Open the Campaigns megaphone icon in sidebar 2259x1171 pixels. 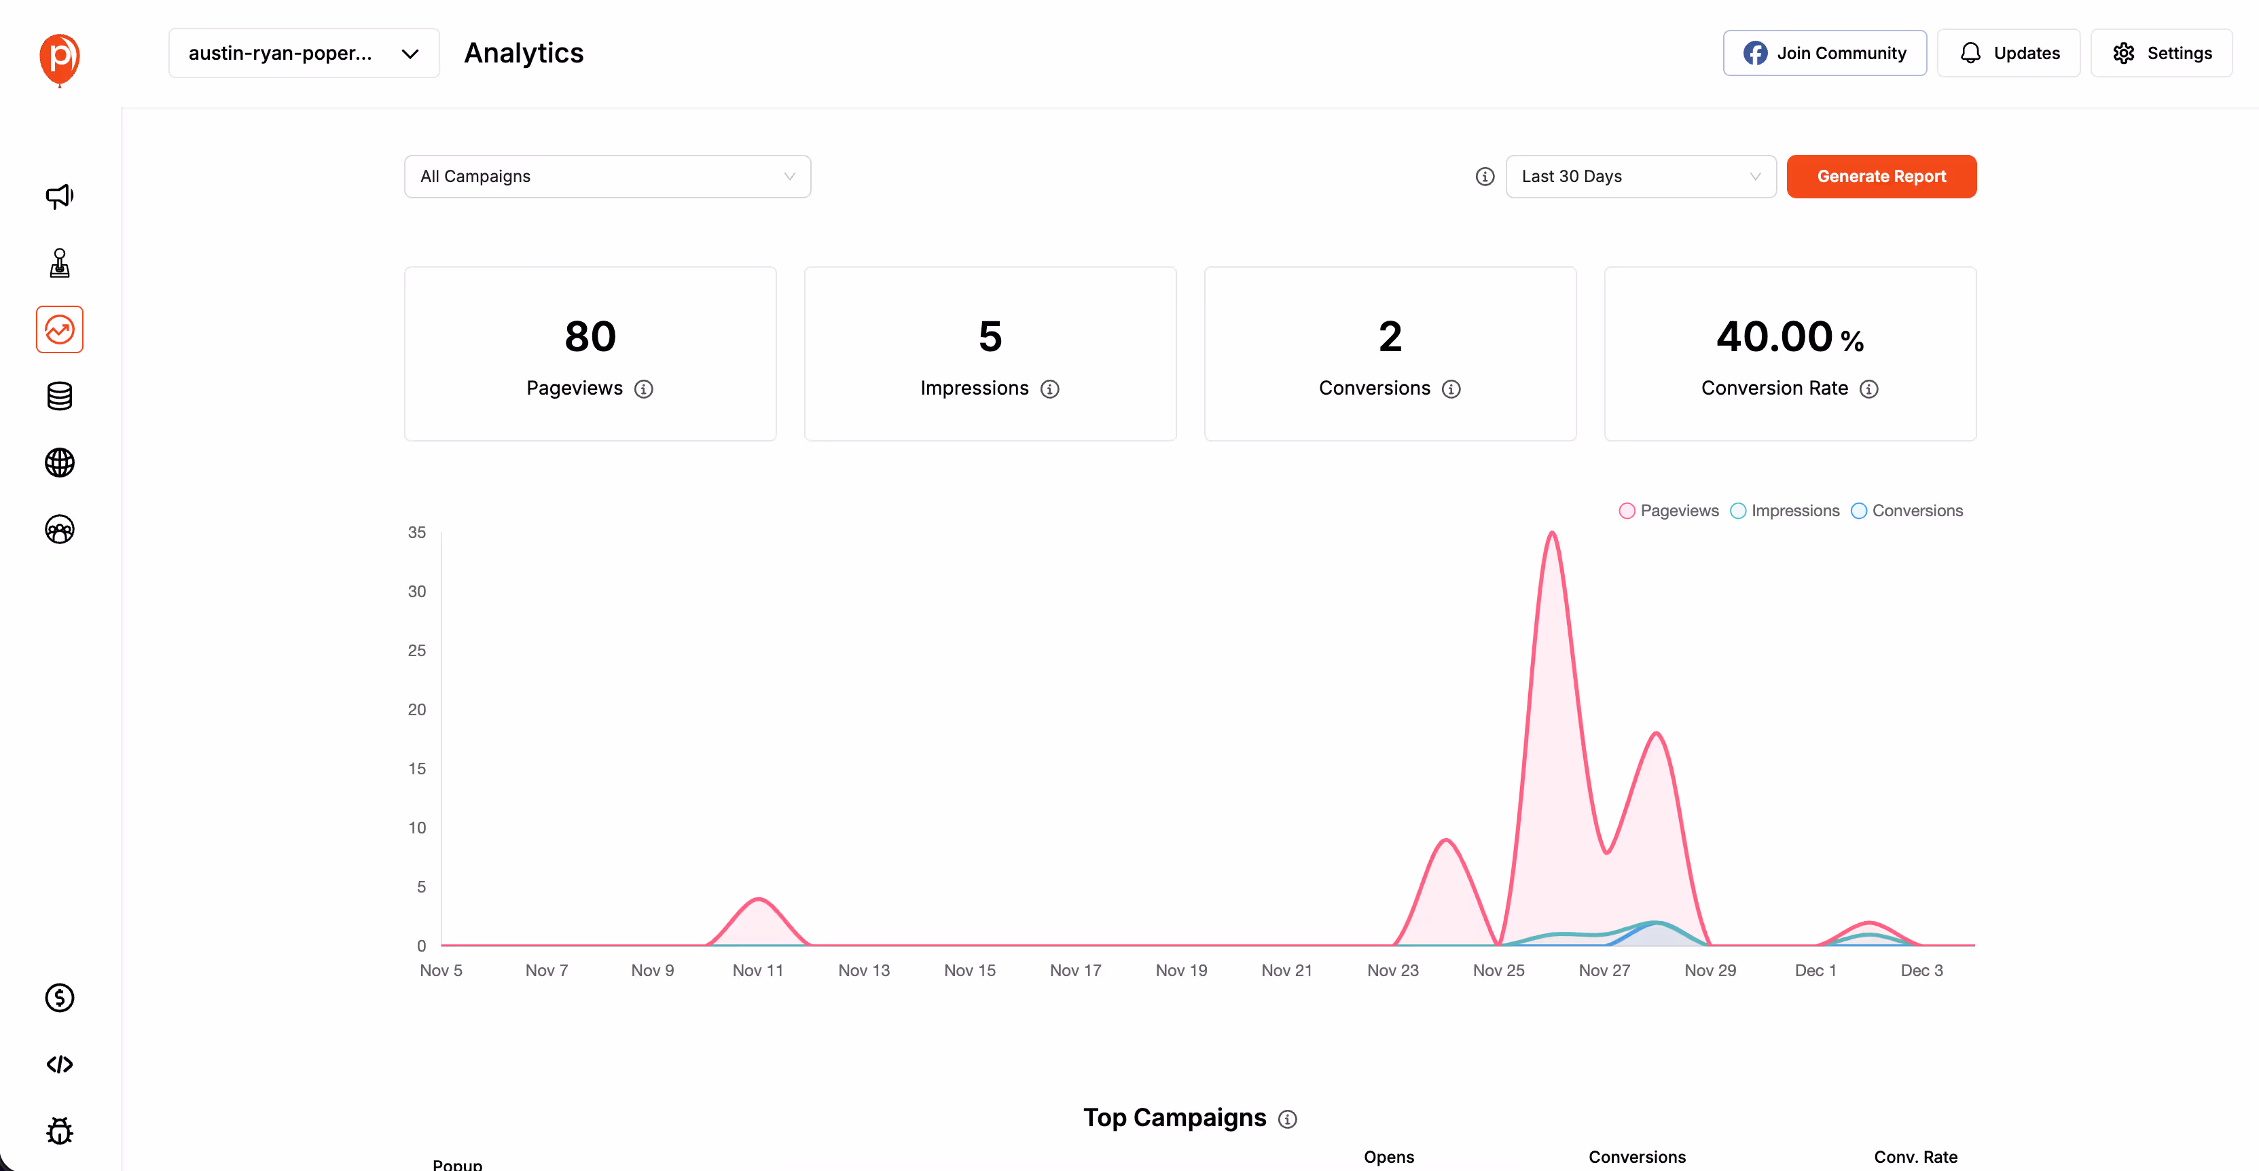coord(59,196)
